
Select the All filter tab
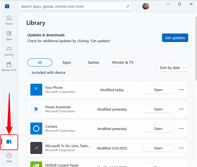[x=40, y=62]
